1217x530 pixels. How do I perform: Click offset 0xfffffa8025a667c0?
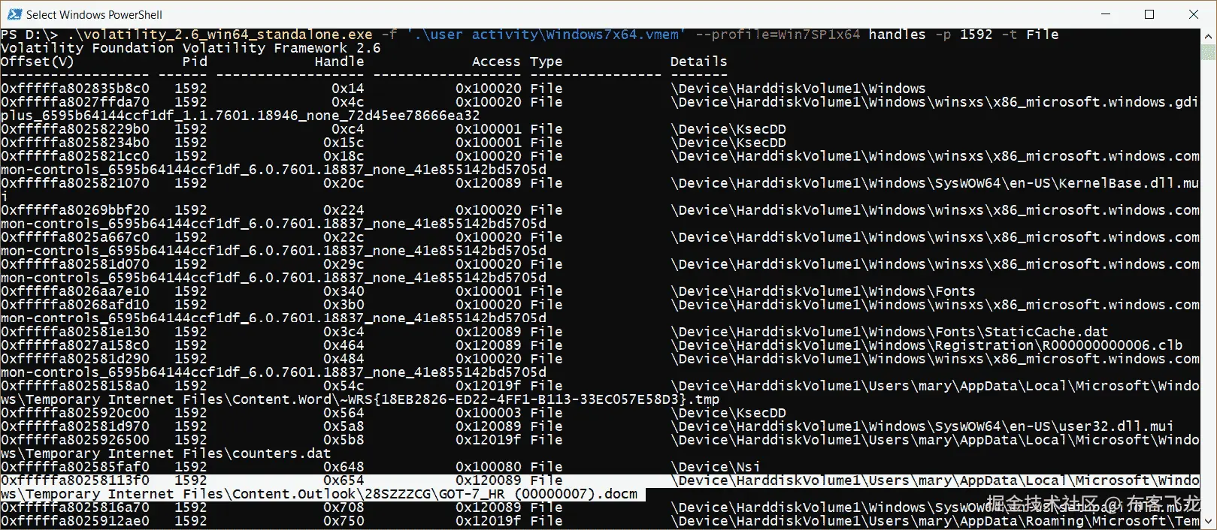(75, 237)
